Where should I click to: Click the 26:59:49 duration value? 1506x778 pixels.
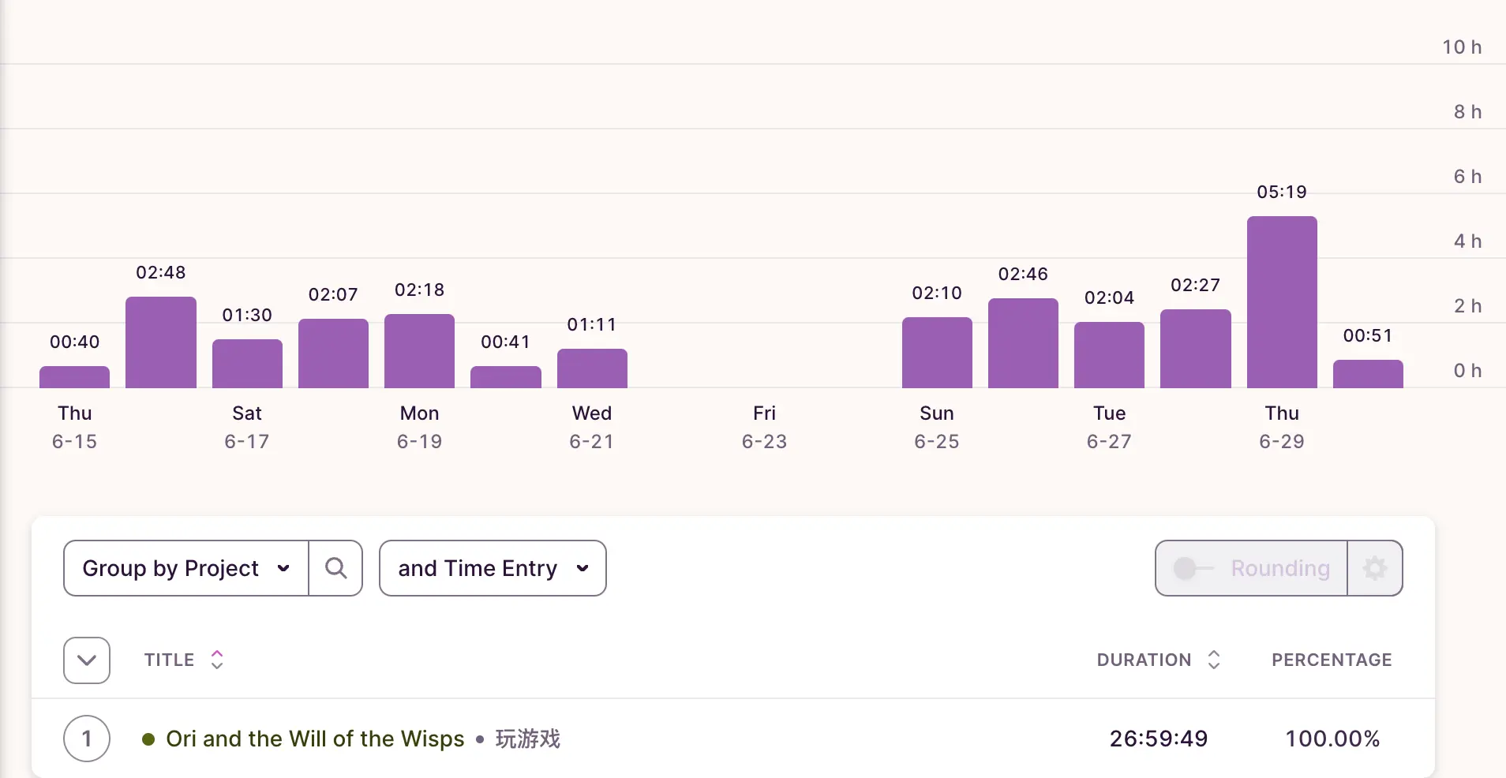1158,739
